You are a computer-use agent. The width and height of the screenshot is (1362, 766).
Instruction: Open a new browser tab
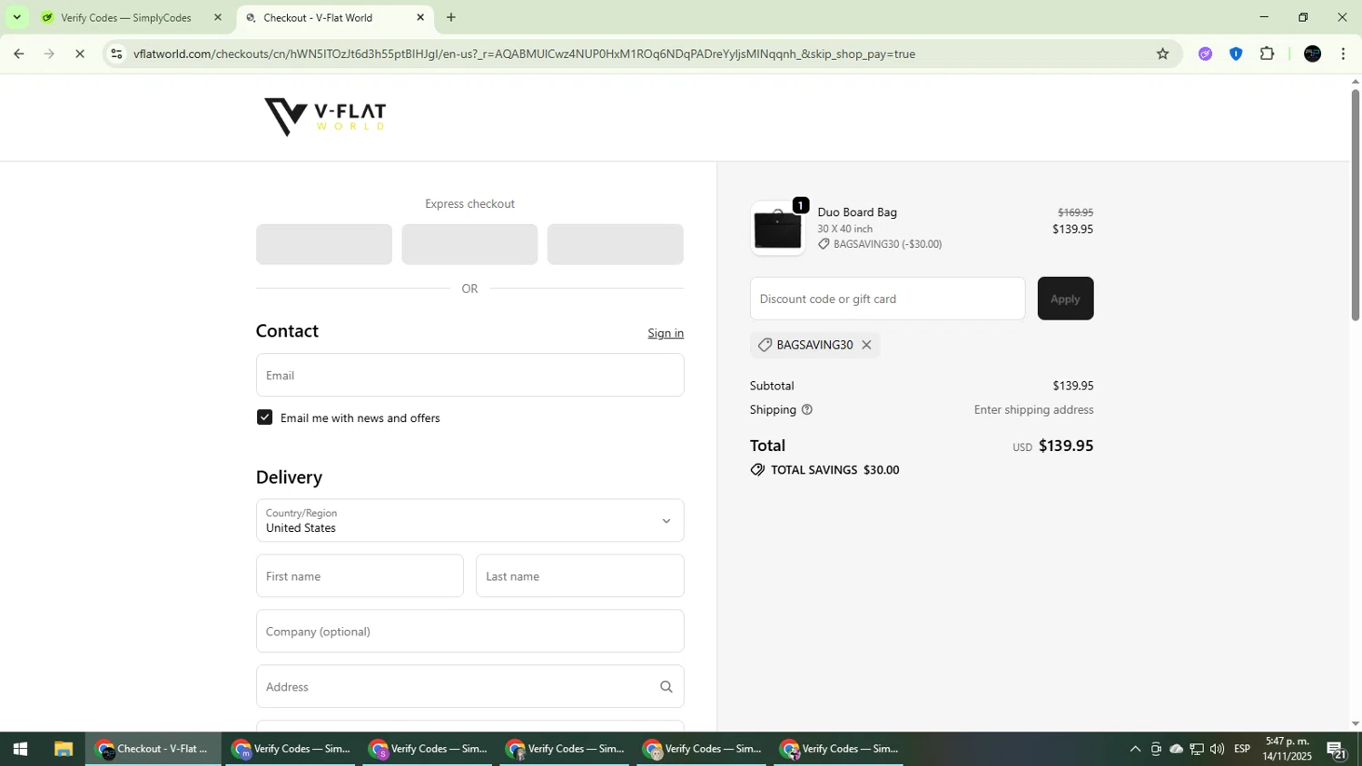[451, 17]
